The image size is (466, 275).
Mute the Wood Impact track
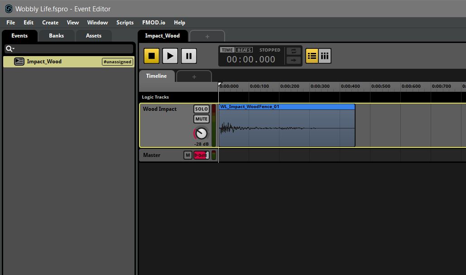(x=202, y=119)
